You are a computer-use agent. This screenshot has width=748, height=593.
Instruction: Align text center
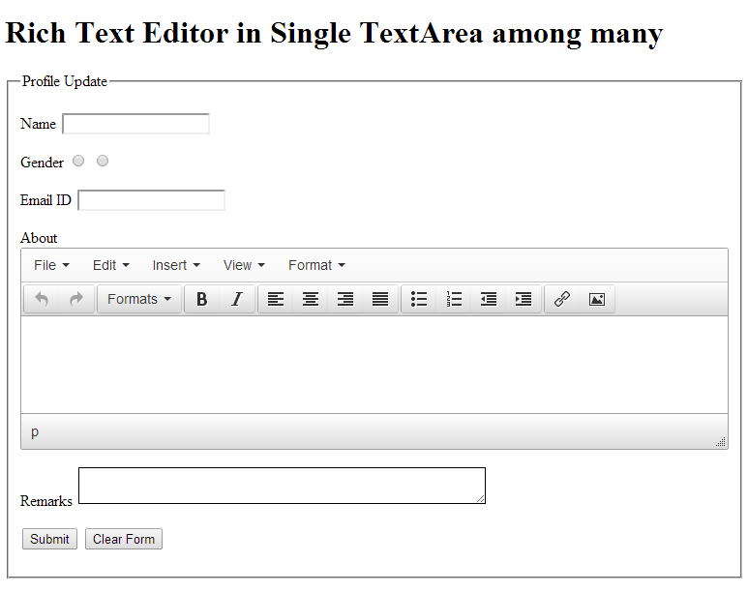[311, 299]
